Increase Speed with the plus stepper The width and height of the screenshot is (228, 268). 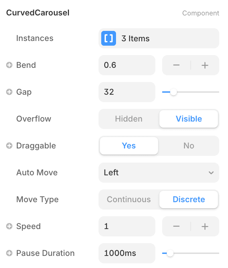[205, 226]
